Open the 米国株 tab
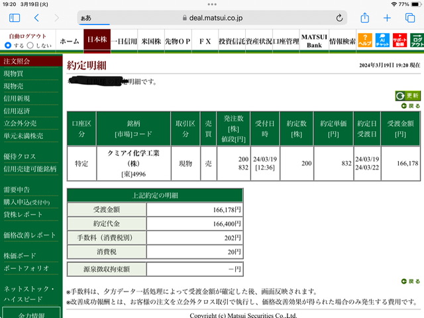 pyautogui.click(x=151, y=41)
